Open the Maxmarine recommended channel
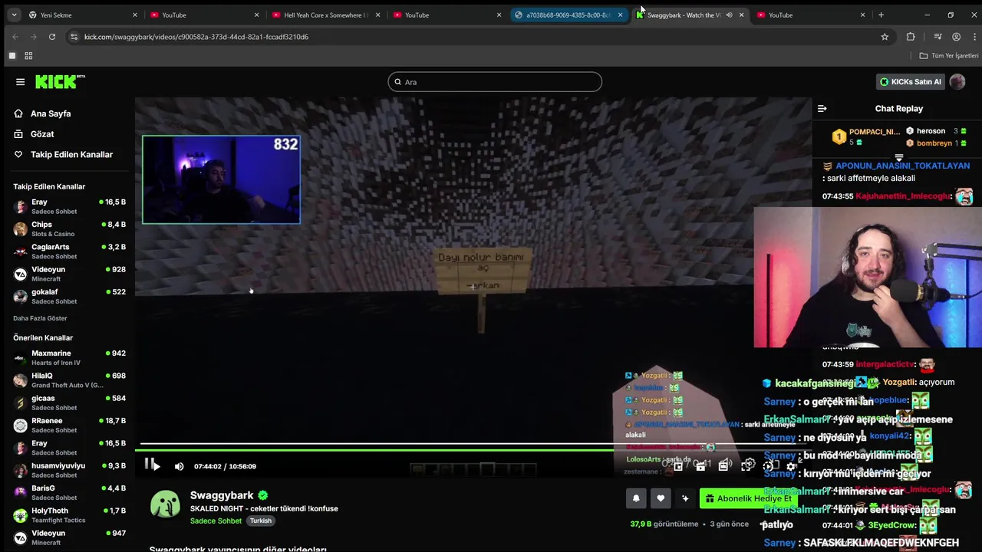 point(69,358)
